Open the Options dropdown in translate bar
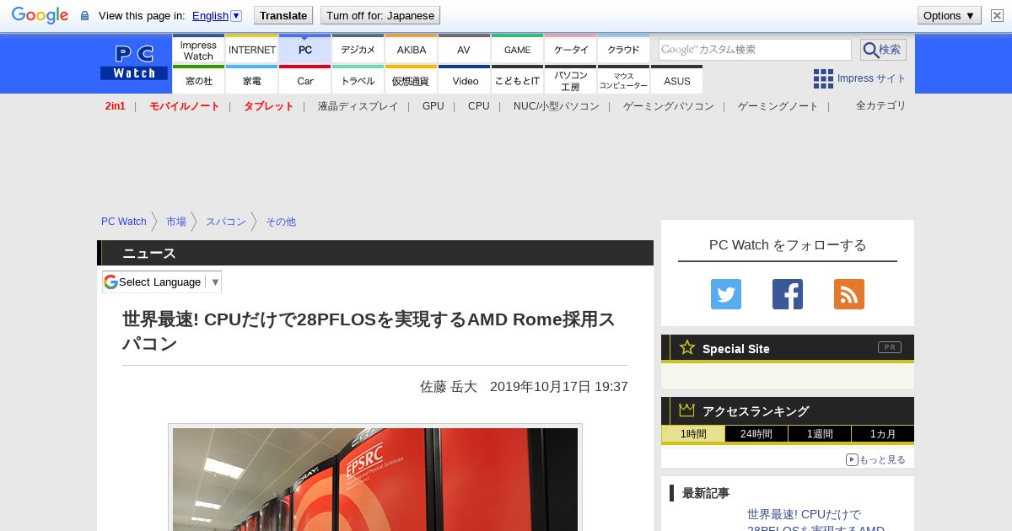The height and width of the screenshot is (531, 1012). pyautogui.click(x=950, y=15)
